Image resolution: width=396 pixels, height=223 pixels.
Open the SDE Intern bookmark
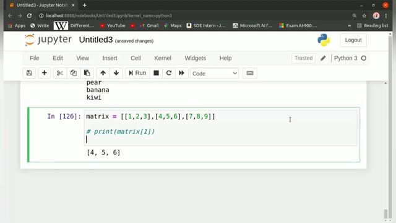coord(206,25)
